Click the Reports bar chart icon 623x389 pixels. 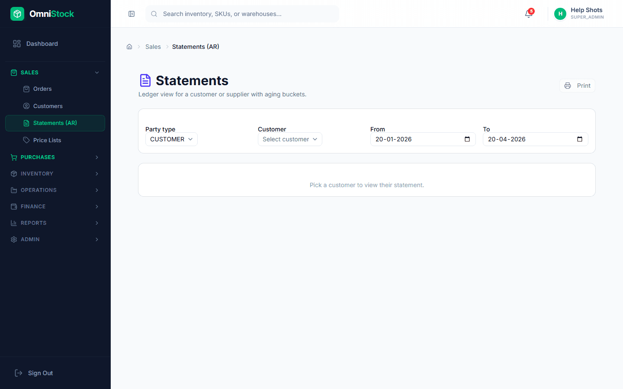click(14, 223)
